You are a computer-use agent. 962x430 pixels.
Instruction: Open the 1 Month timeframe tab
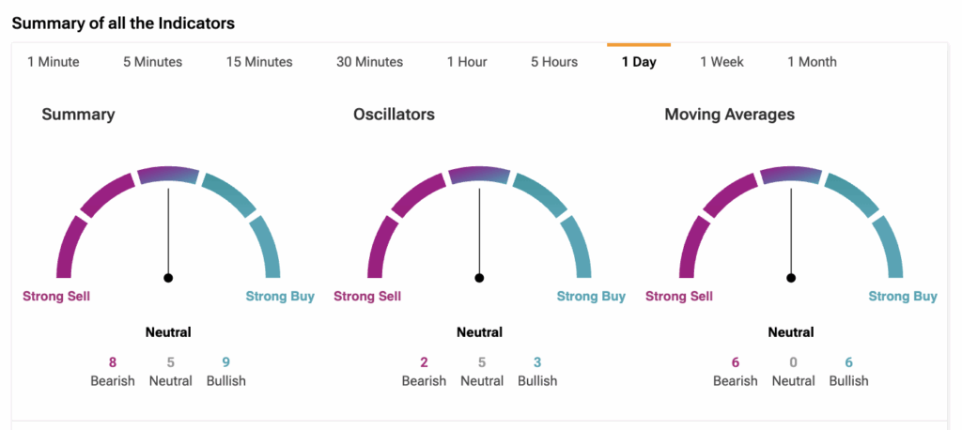coord(812,62)
